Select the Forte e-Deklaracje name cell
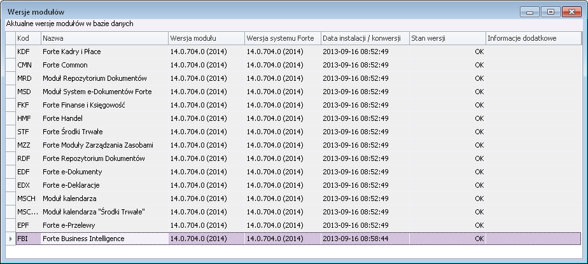588x264 pixels. point(104,185)
